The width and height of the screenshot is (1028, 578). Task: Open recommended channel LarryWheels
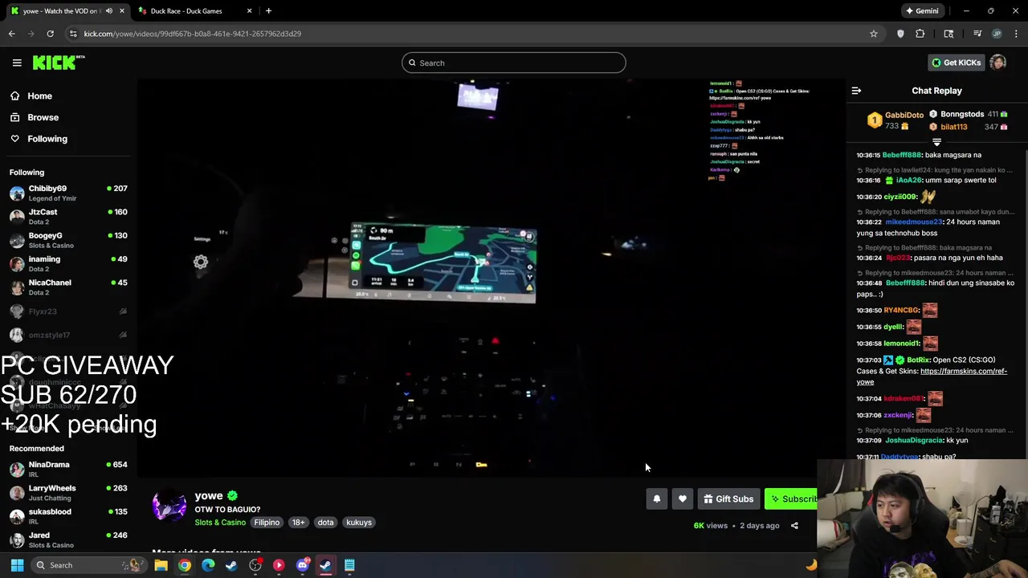pyautogui.click(x=68, y=493)
